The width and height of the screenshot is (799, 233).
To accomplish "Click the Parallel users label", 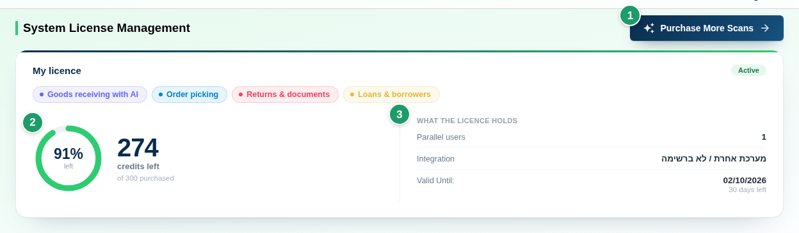I will pyautogui.click(x=441, y=137).
